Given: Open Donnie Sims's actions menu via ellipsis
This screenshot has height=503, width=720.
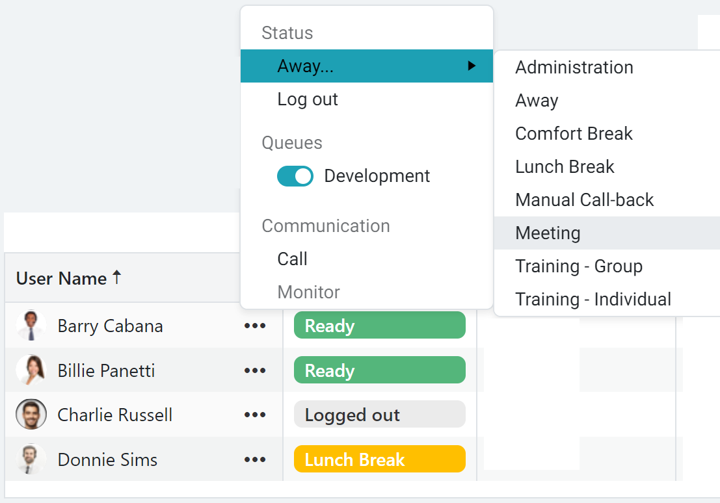Looking at the screenshot, I should point(255,459).
